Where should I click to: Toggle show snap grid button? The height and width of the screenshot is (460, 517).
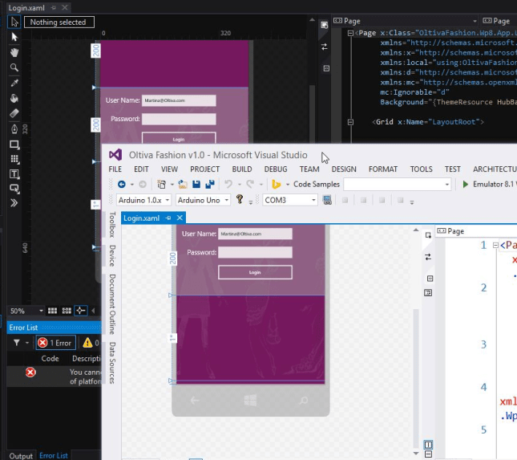coord(53,311)
